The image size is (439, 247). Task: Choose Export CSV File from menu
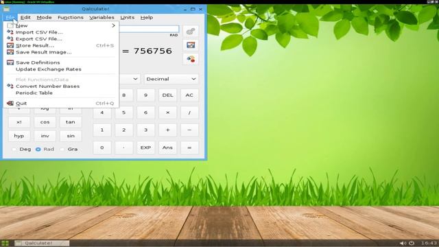click(x=61, y=39)
